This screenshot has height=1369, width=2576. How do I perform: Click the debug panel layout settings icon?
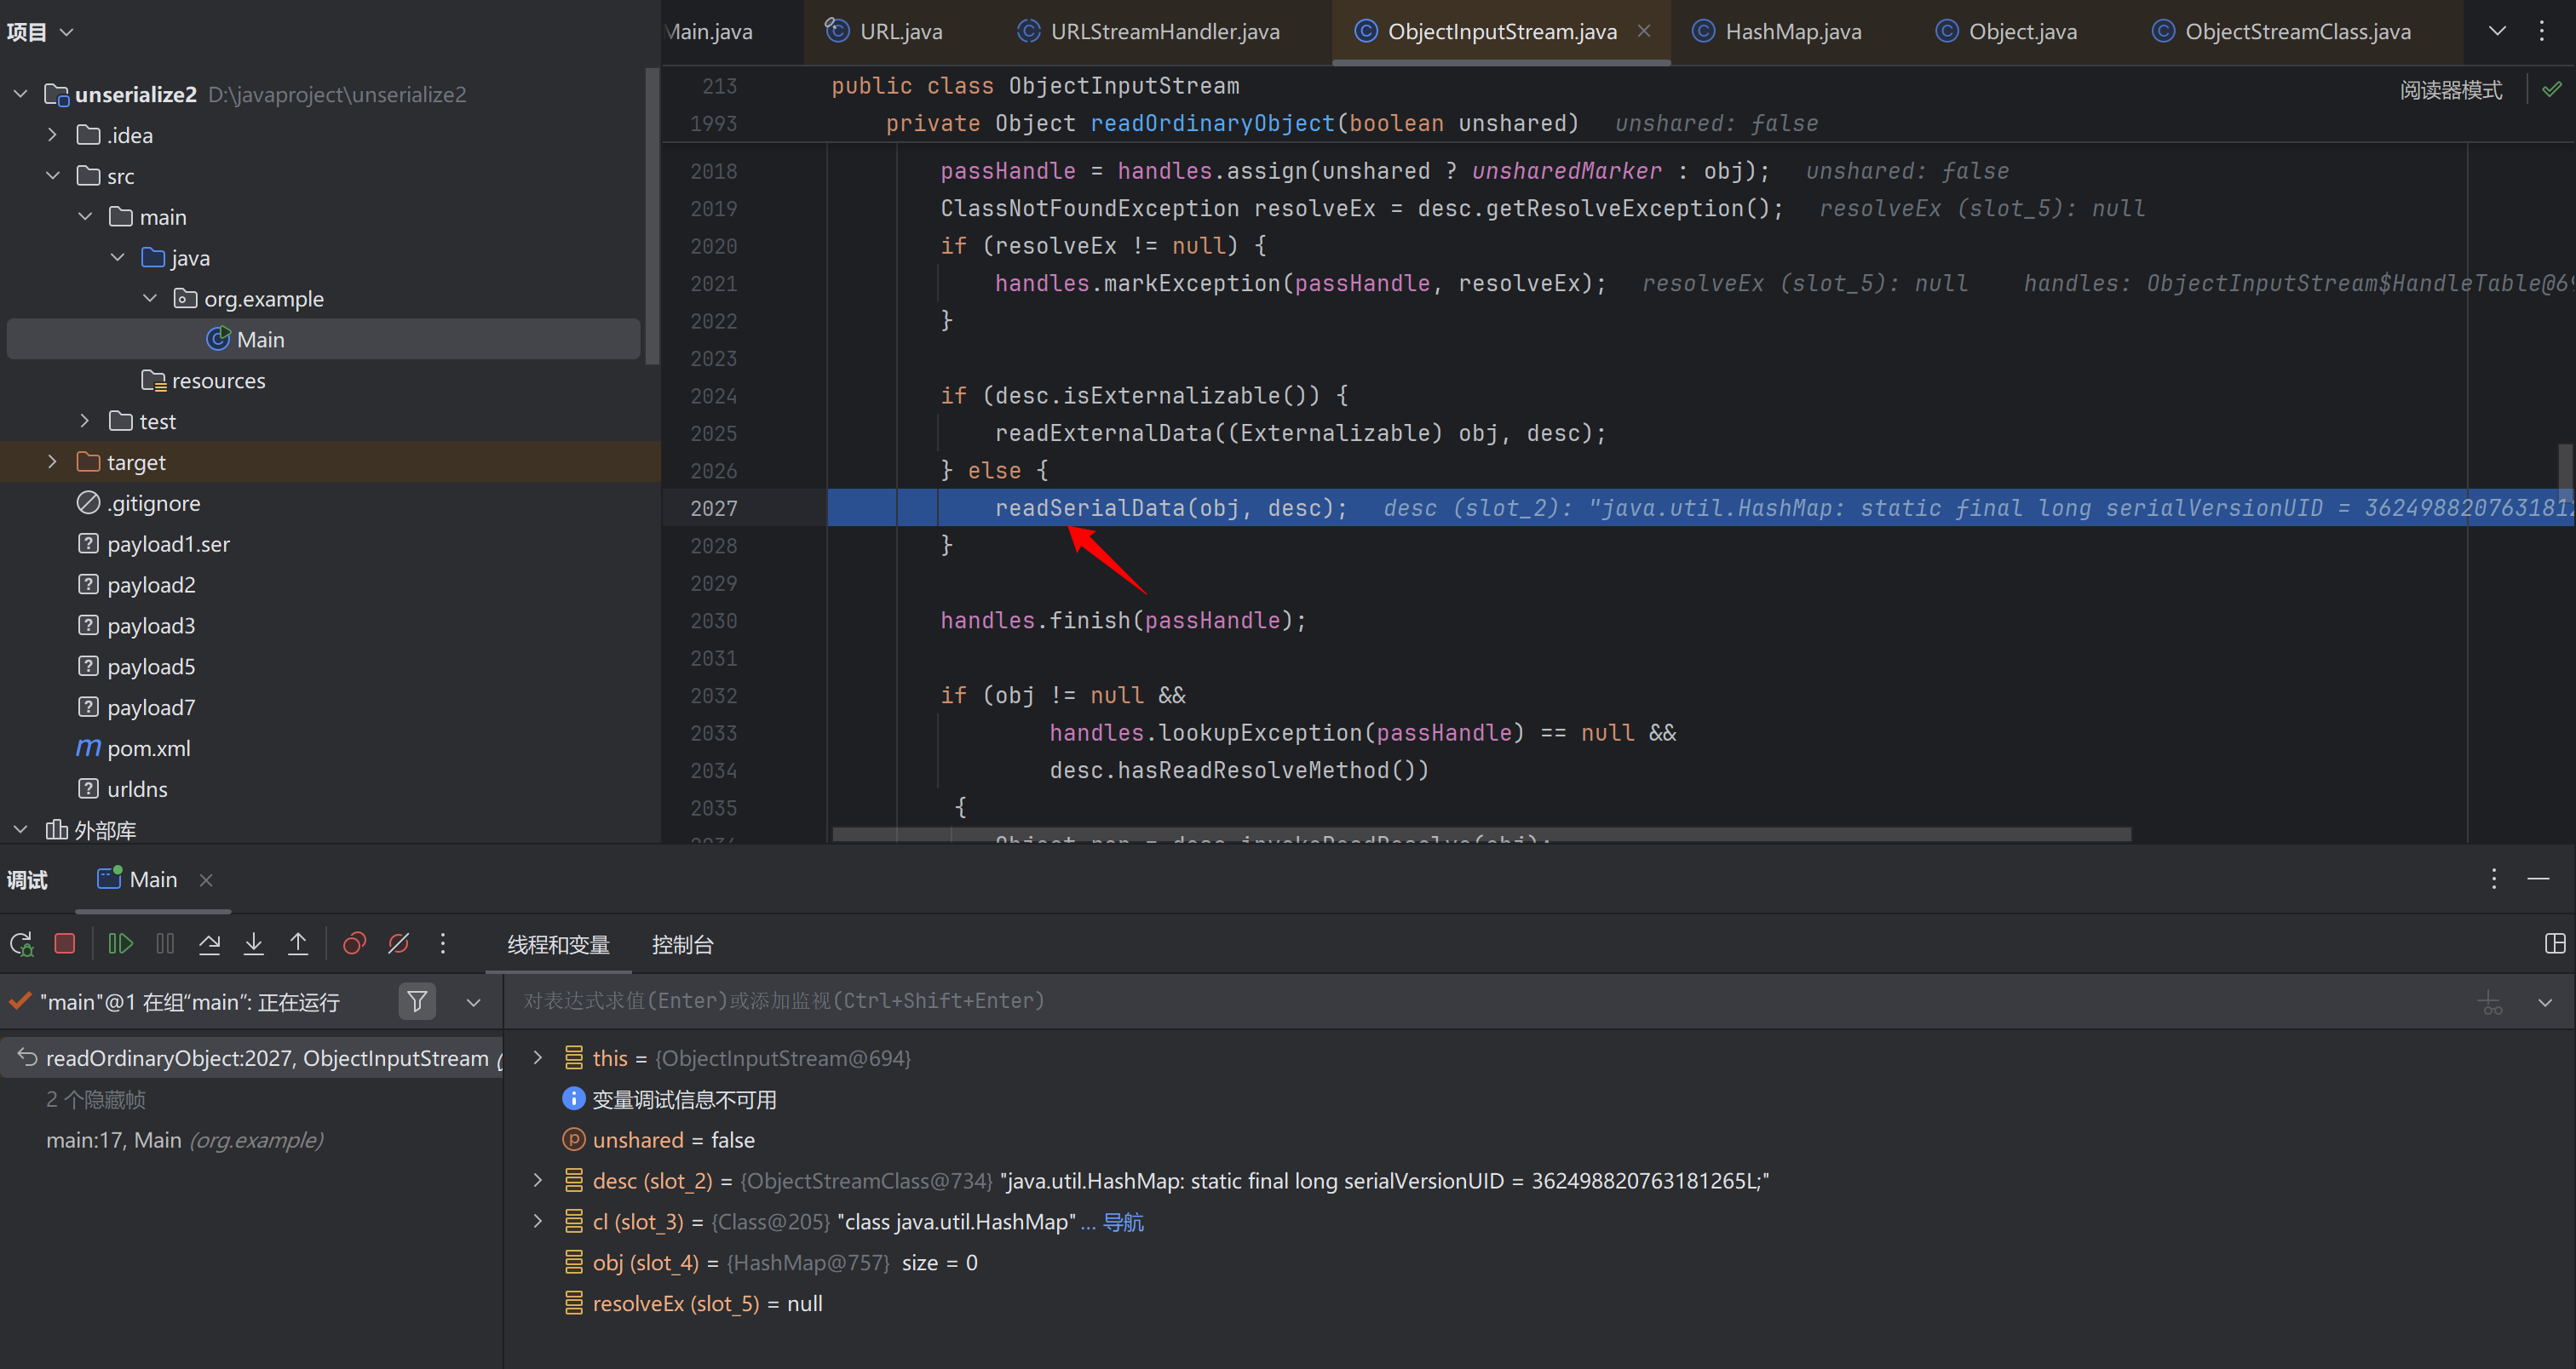point(2555,943)
